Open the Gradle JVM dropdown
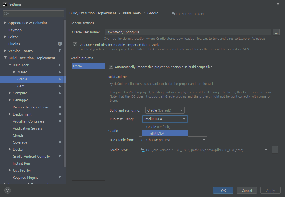This screenshot has height=197, width=285. (x=266, y=150)
